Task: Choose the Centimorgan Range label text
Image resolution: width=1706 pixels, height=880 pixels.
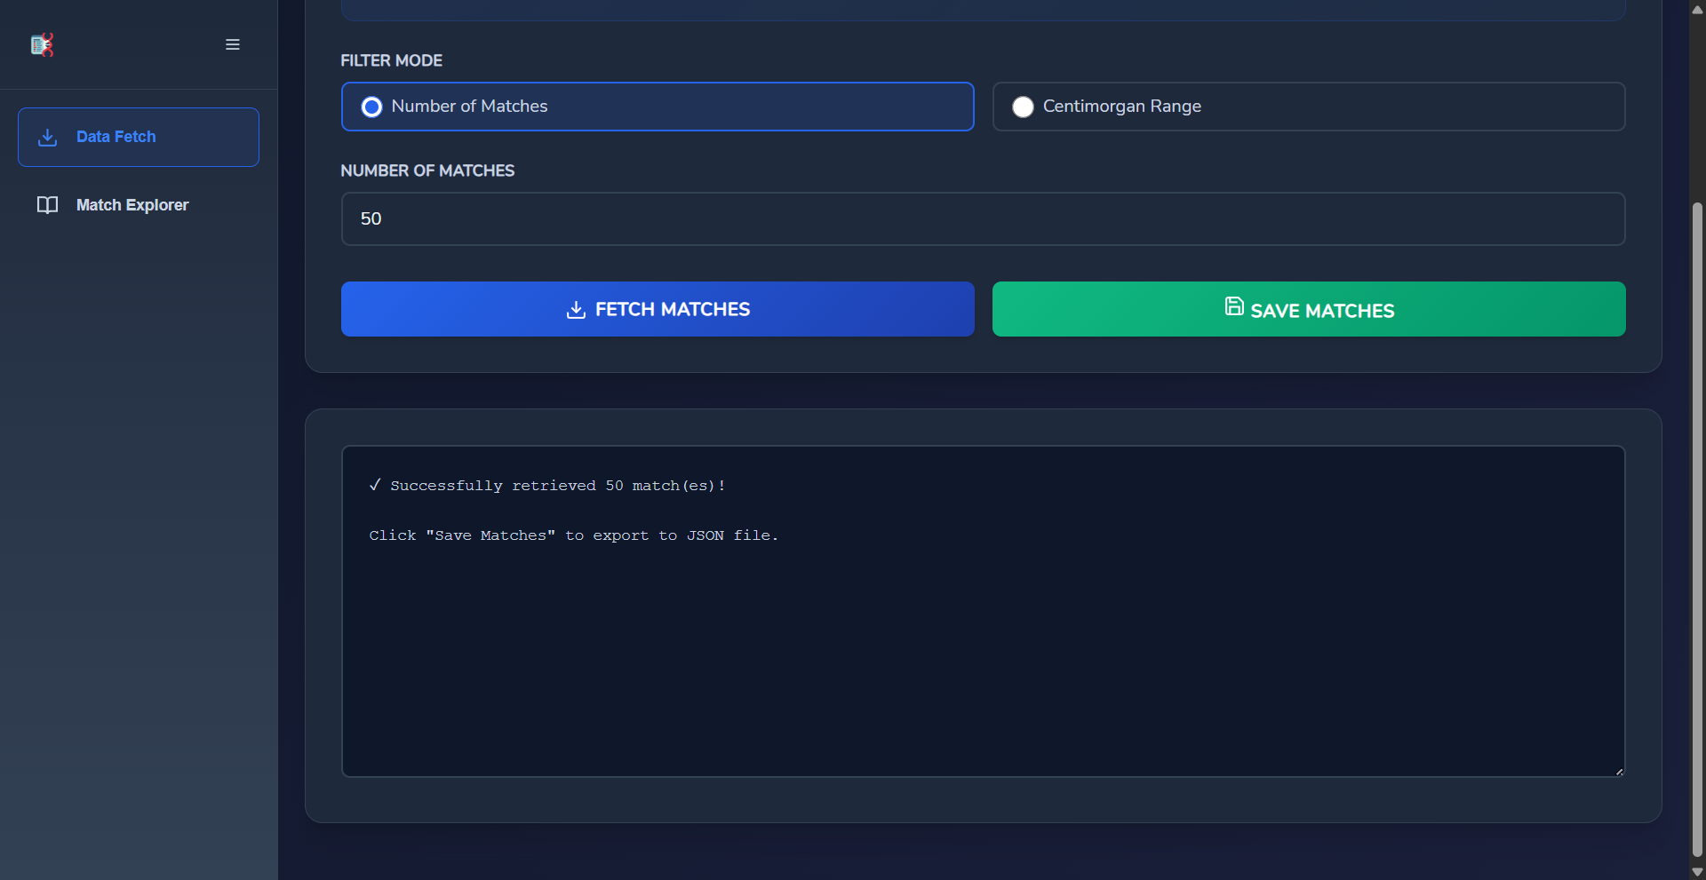Action: click(1121, 107)
